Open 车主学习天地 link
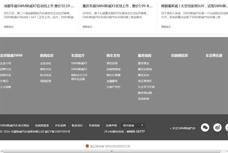 click(x=146, y=87)
